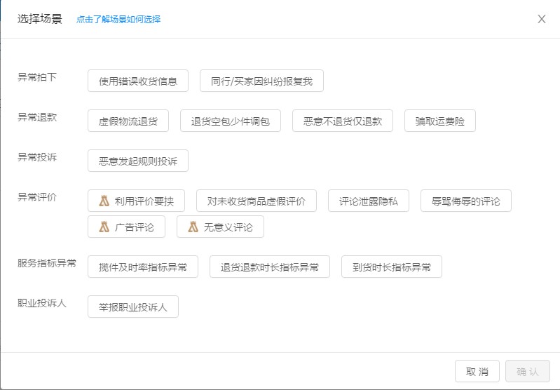Click the 异常投诉 category label
Screen dimensions: 560x390
37,157
